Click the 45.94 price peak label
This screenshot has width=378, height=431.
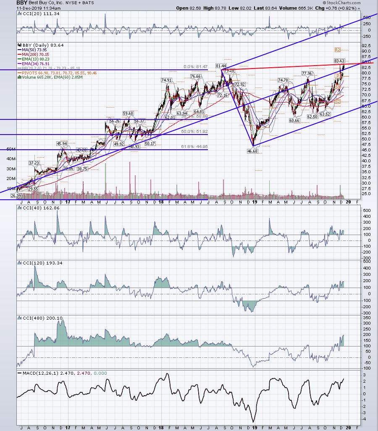coord(62,143)
